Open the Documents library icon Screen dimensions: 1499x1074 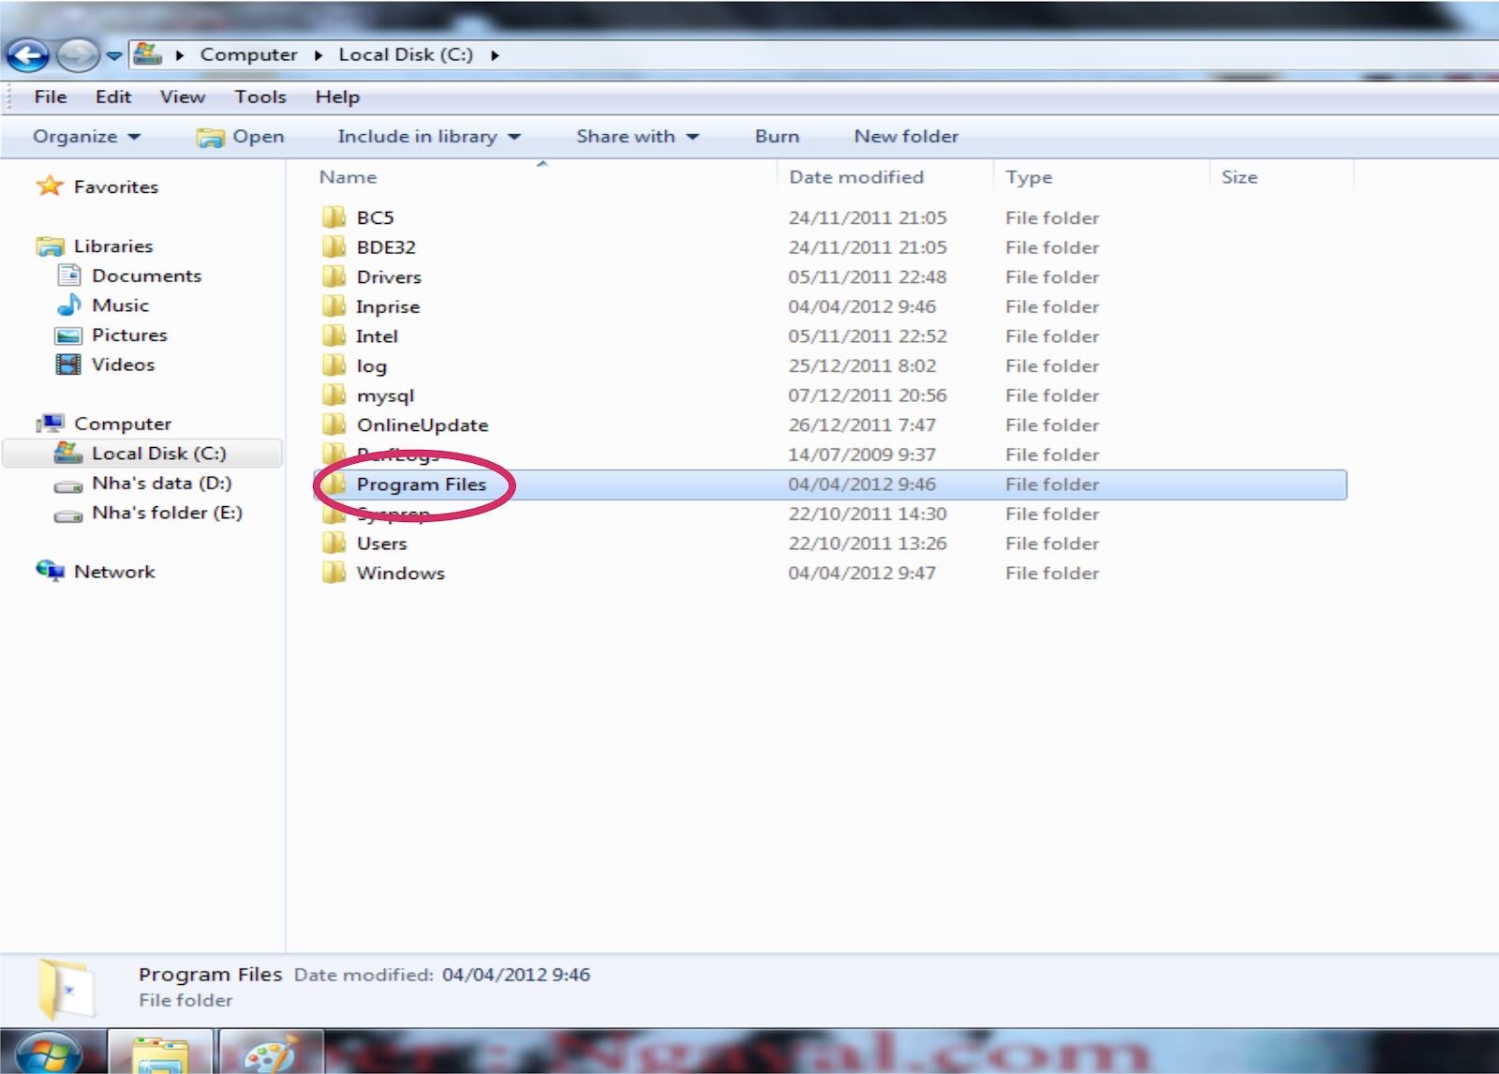coord(68,276)
